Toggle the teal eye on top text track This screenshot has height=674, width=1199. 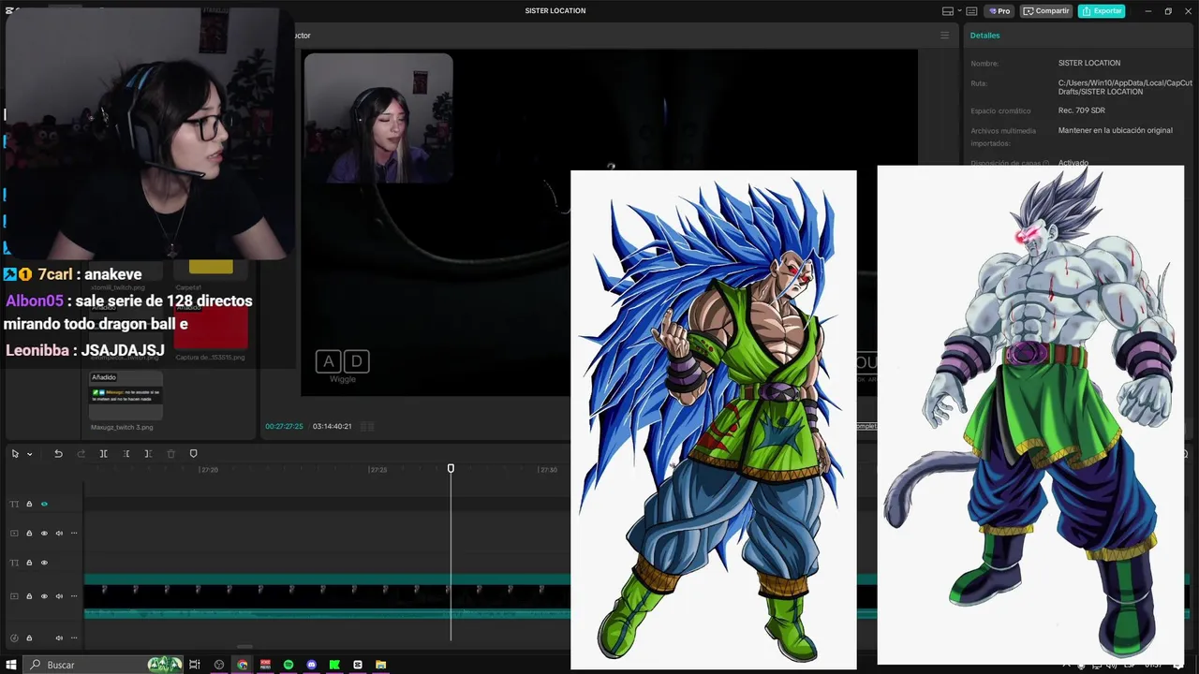click(x=44, y=504)
